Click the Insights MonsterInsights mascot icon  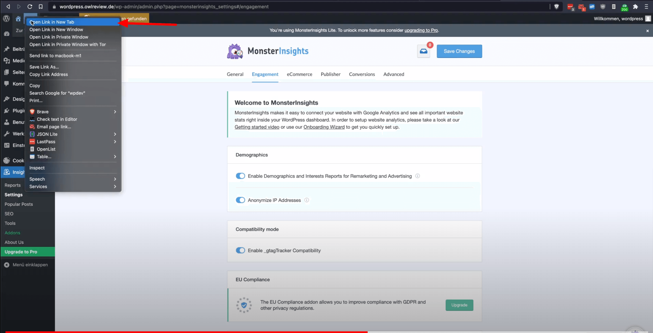7,172
